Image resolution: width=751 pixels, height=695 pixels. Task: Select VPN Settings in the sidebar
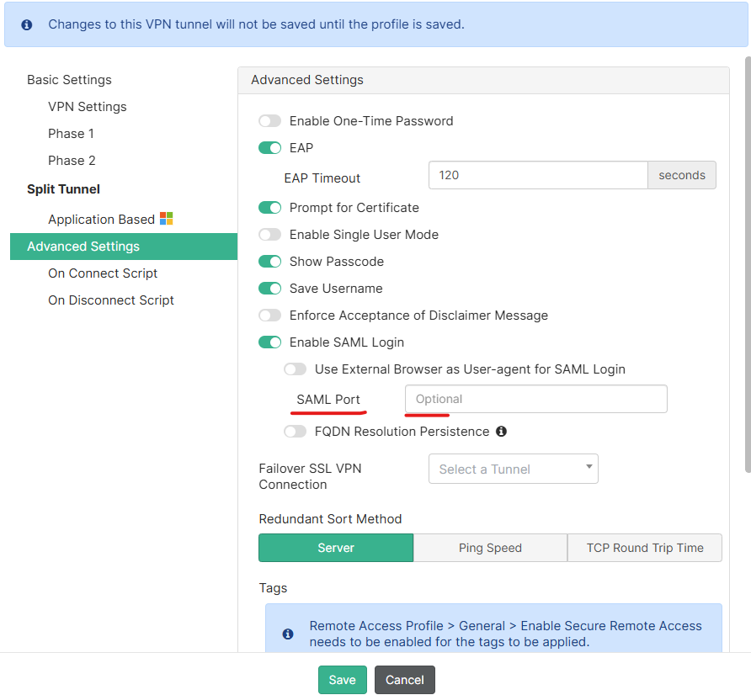point(88,107)
